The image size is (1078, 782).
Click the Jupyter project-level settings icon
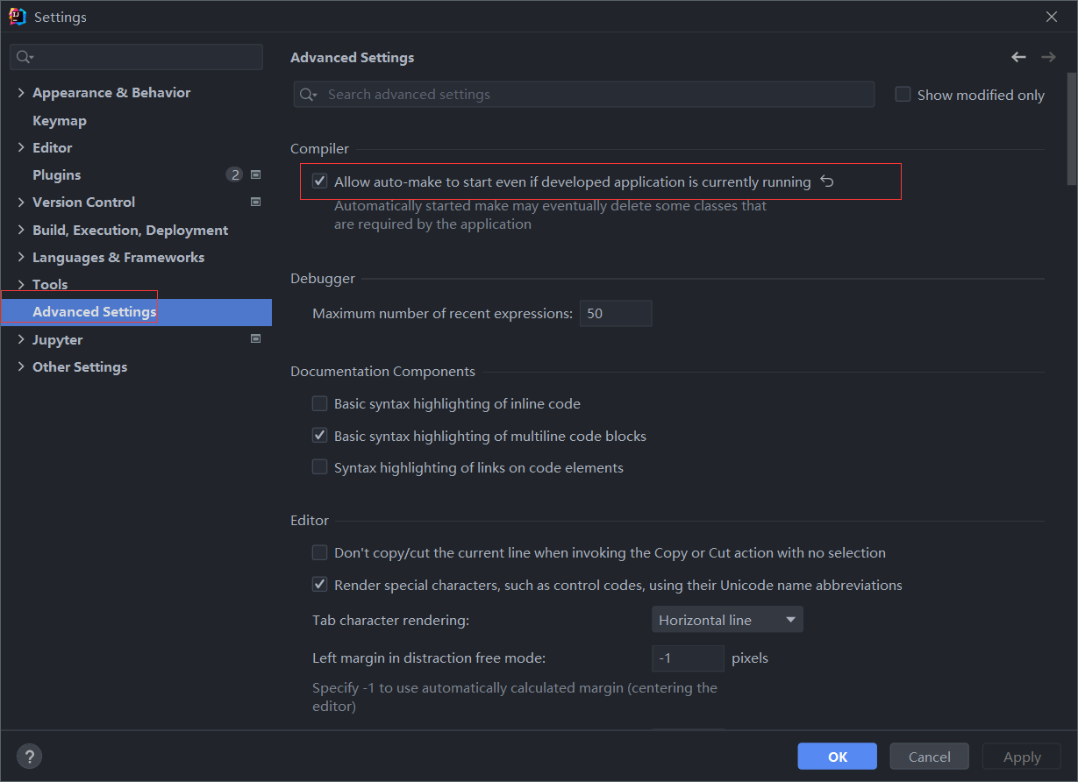[256, 339]
